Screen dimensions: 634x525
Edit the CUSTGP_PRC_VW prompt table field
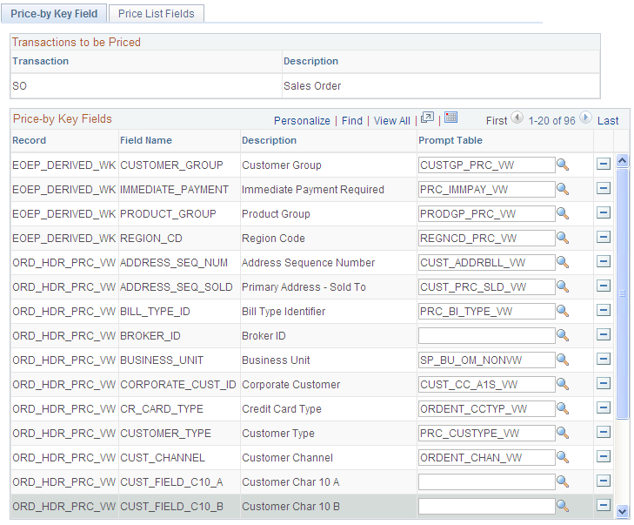point(486,165)
